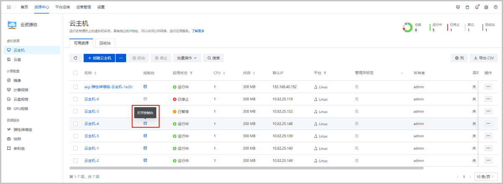The image size is (503, 184).
Task: Open the notification bell icon
Action: point(477,7)
